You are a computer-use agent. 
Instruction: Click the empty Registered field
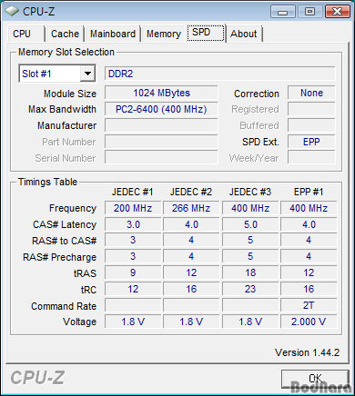click(311, 109)
